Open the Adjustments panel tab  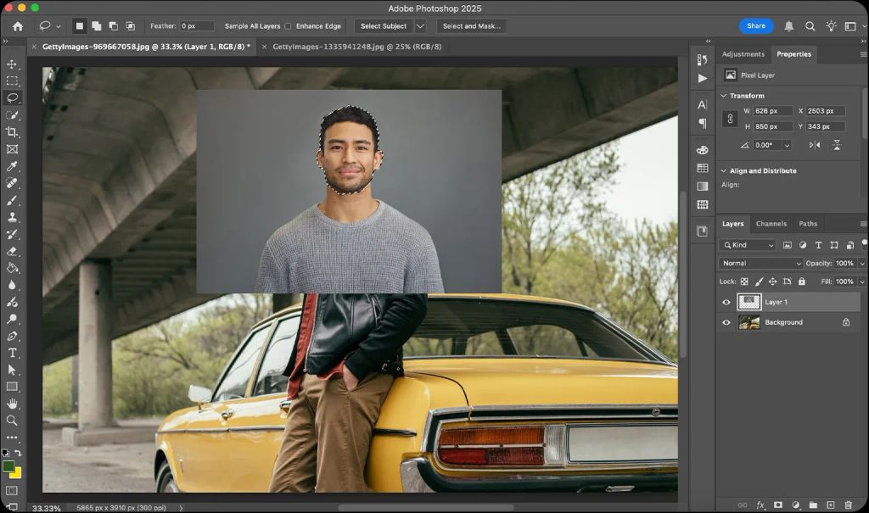pyautogui.click(x=743, y=54)
